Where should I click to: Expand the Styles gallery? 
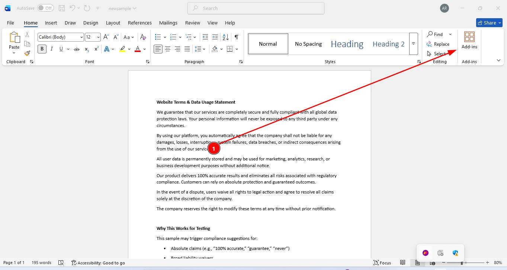click(413, 44)
